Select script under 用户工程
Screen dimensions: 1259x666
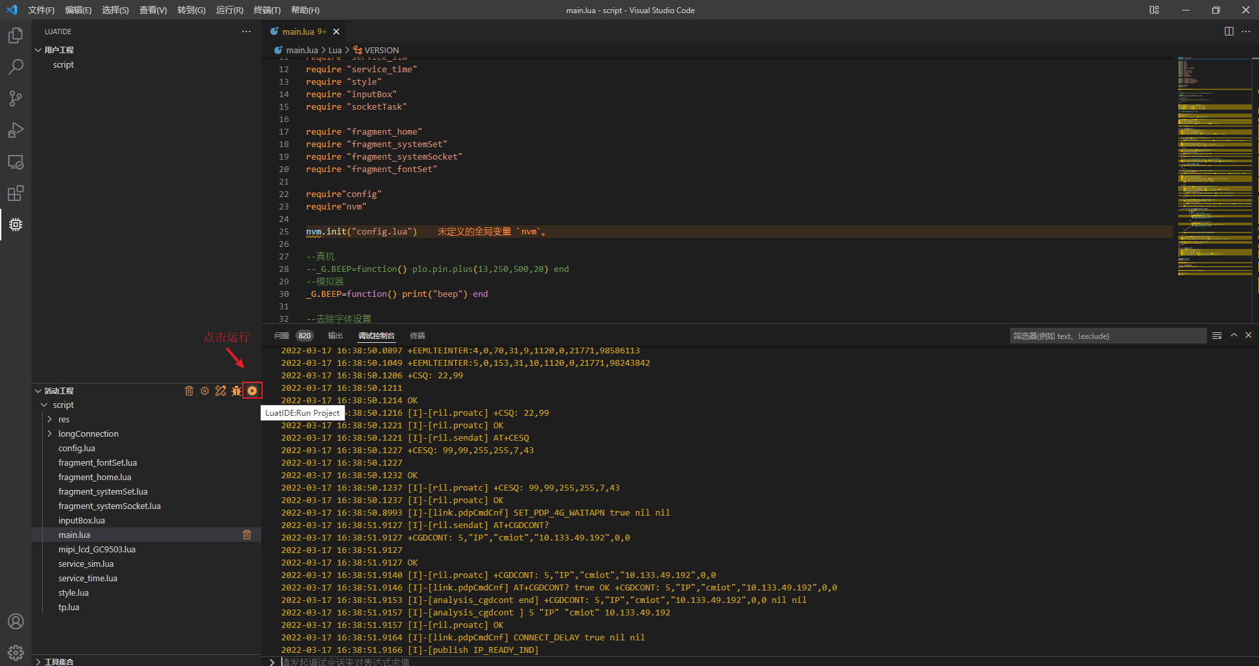click(64, 64)
